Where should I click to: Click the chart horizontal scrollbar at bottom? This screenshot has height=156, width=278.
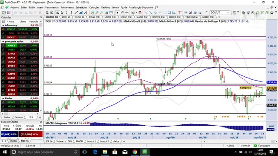tap(240, 141)
